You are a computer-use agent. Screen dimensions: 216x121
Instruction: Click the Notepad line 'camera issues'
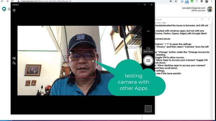coord(163,39)
